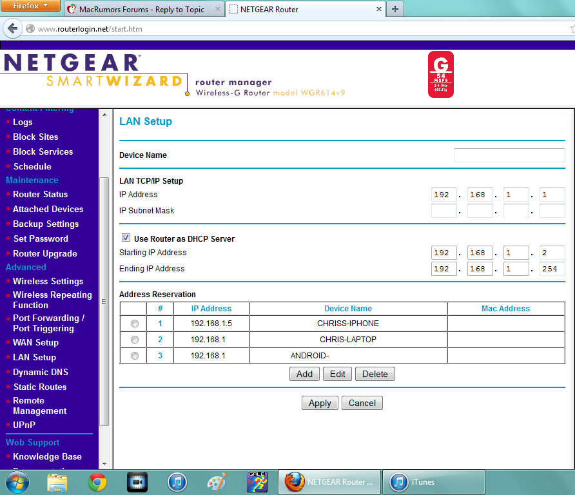This screenshot has width=575, height=495.
Task: Go to Router Status page
Action: click(41, 195)
